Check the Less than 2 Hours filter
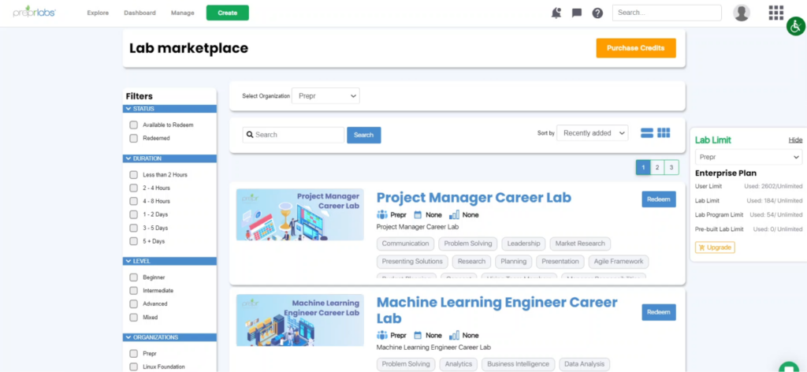The image size is (807, 372). click(x=134, y=175)
